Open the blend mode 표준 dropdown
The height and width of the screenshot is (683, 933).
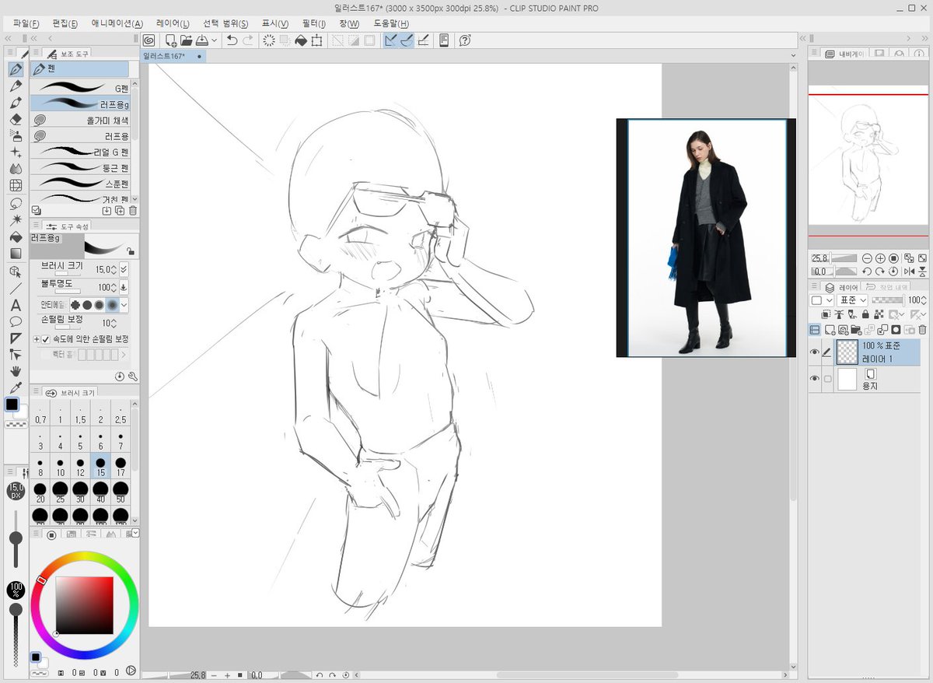851,300
